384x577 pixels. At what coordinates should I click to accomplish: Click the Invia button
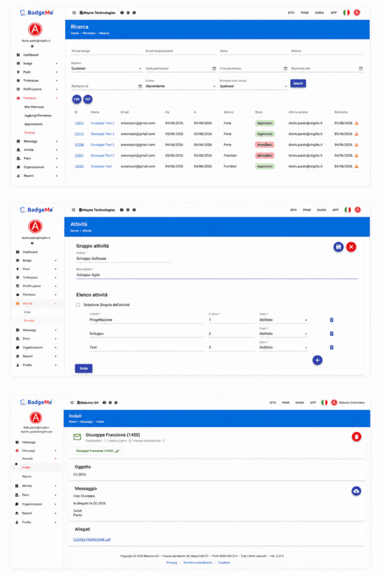point(84,369)
